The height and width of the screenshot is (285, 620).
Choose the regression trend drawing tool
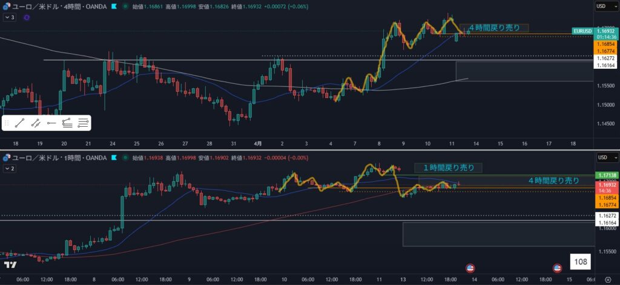(67, 123)
